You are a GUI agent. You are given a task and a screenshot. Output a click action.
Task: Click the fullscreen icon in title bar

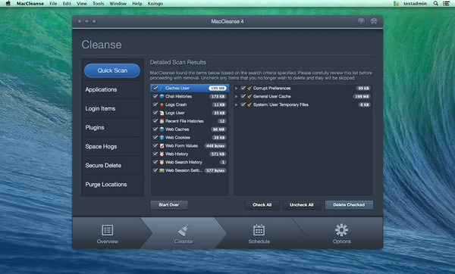click(x=374, y=21)
